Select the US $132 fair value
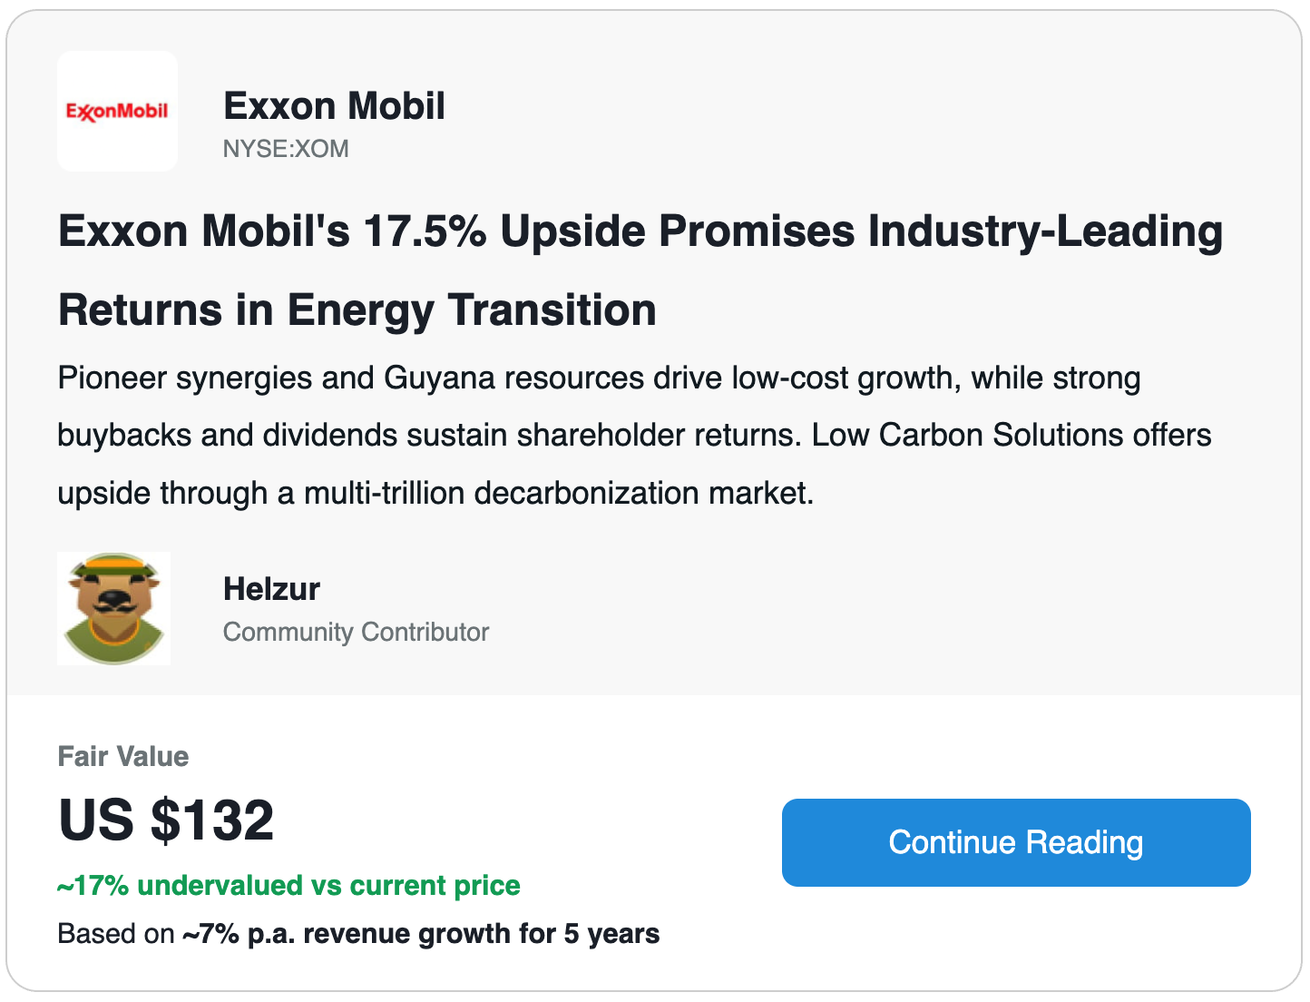Image resolution: width=1310 pixels, height=1002 pixels. [x=166, y=820]
